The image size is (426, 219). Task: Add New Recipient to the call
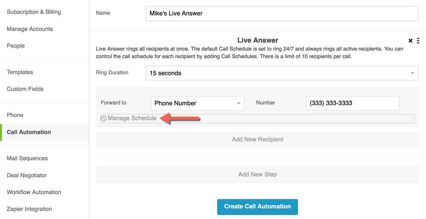point(257,140)
